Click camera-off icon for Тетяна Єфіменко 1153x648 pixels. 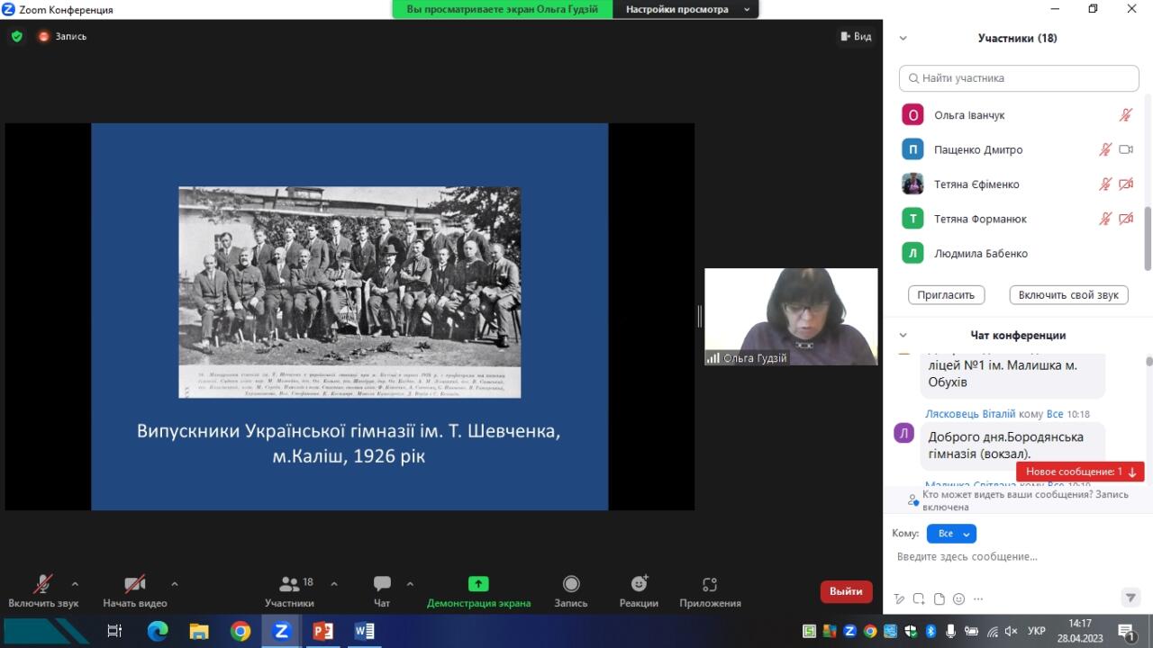click(1126, 184)
